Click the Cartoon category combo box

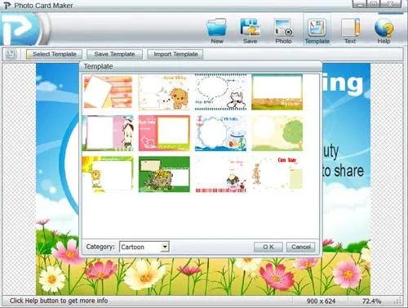(144, 247)
